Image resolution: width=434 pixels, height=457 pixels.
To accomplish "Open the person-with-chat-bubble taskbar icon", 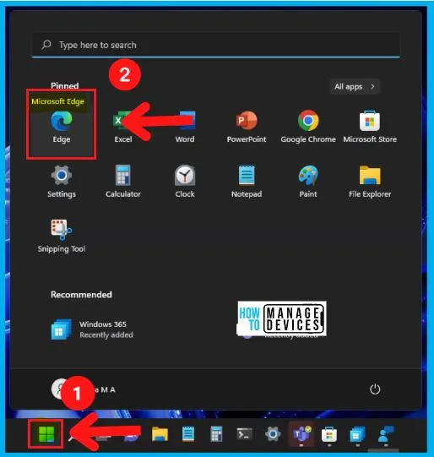I will pyautogui.click(x=386, y=434).
